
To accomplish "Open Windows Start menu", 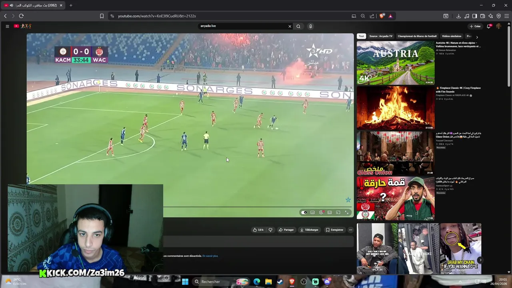I will click(185, 282).
